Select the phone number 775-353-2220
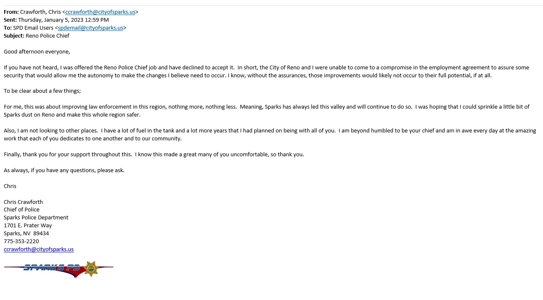The height and width of the screenshot is (300, 543). click(21, 242)
